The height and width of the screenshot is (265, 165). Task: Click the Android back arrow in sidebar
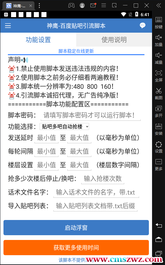click(x=159, y=225)
